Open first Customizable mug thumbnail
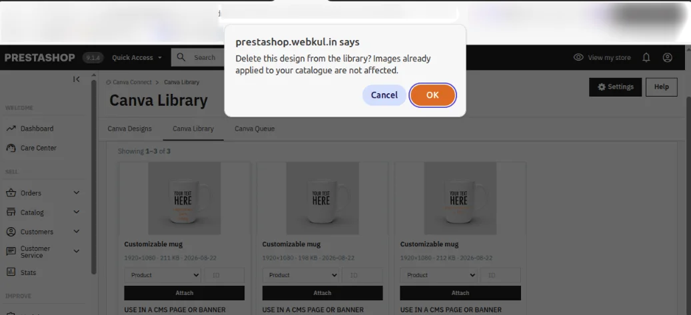This screenshot has width=691, height=315. point(184,198)
